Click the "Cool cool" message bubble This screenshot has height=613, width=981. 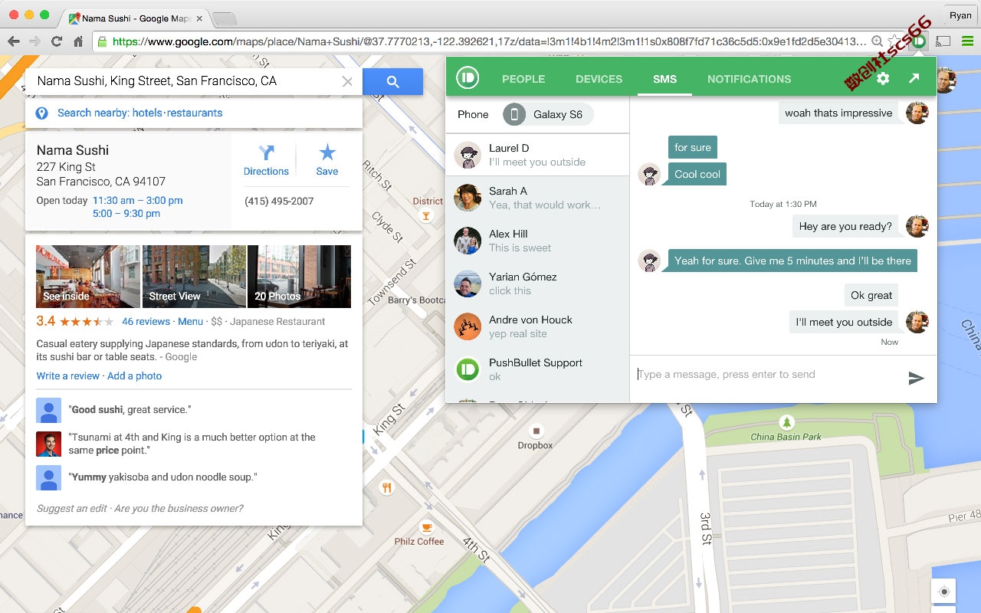click(697, 174)
